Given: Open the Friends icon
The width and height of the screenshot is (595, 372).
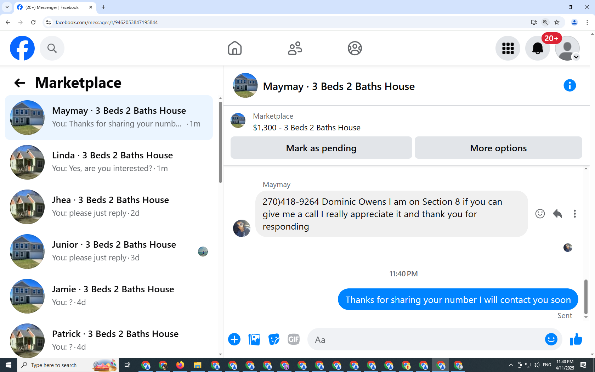Looking at the screenshot, I should [295, 48].
